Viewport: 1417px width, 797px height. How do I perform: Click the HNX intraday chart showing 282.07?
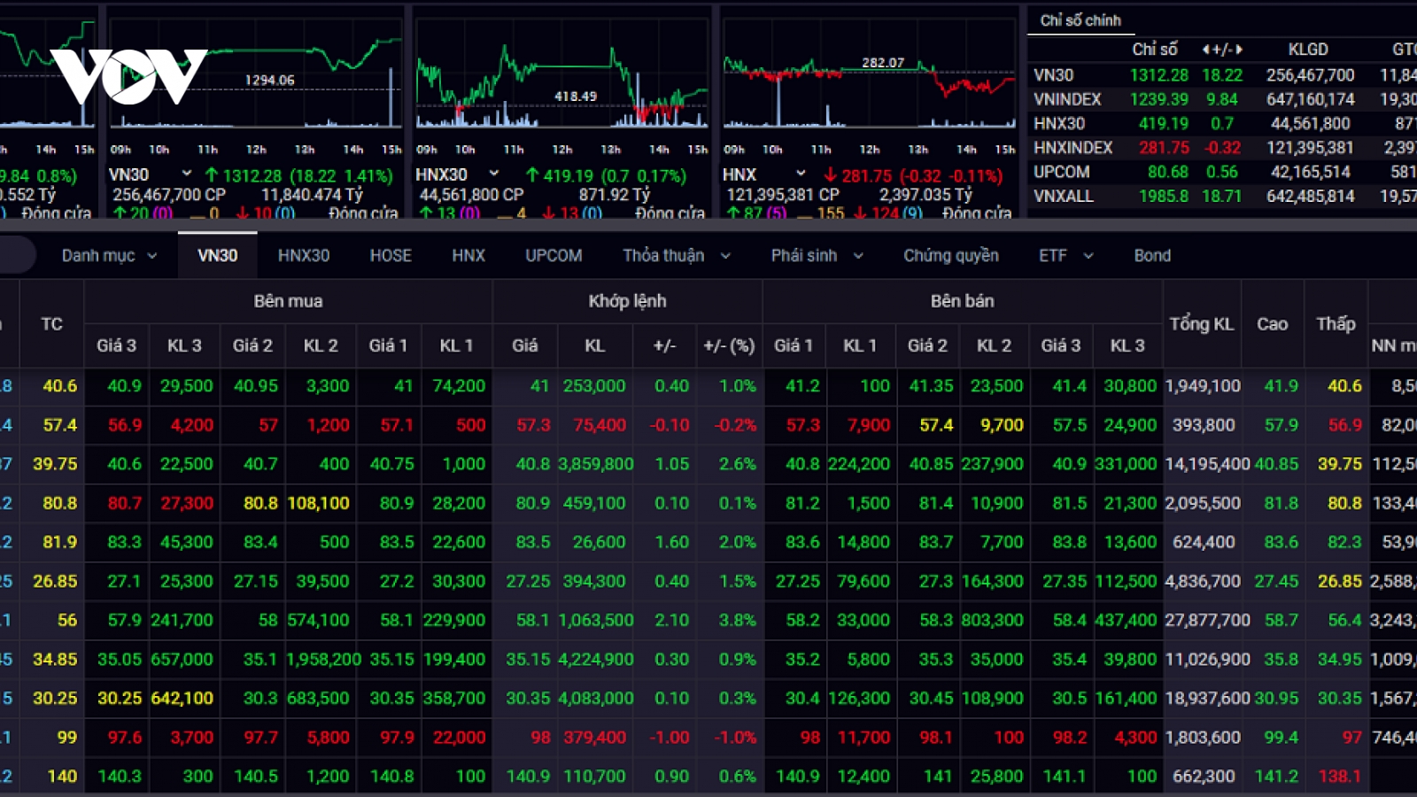(x=869, y=75)
